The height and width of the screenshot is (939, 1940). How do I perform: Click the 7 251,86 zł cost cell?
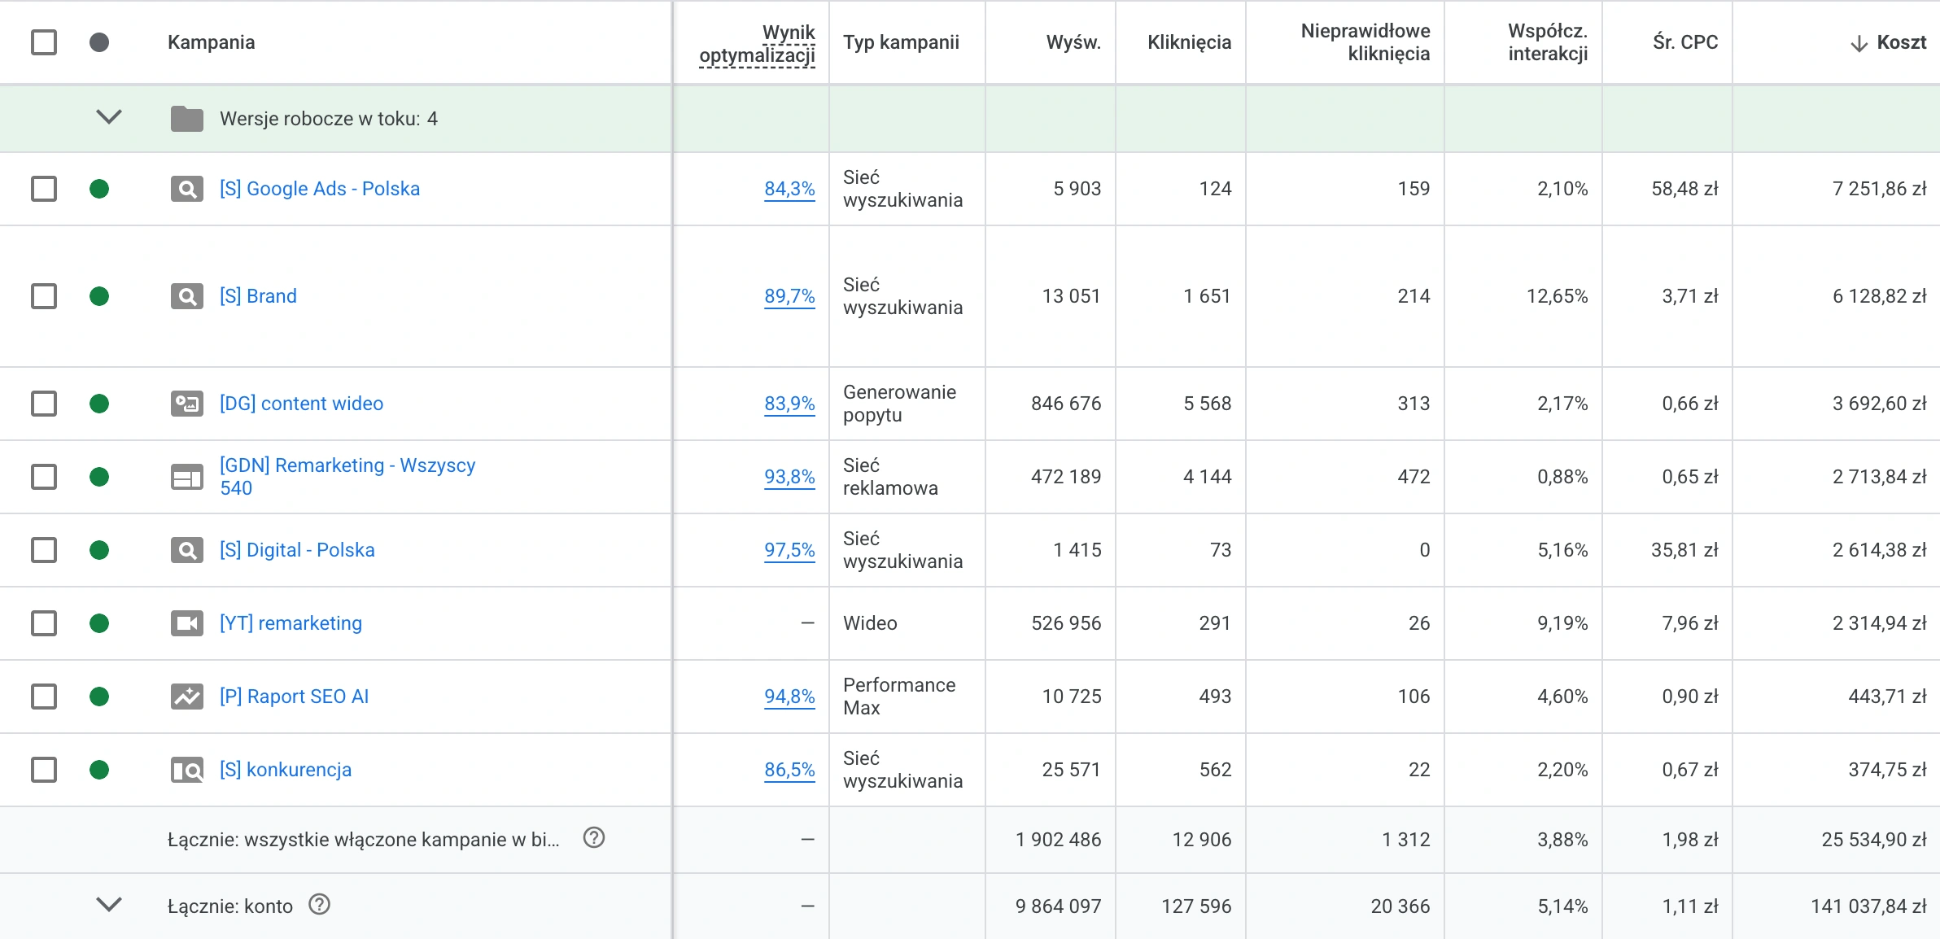click(1879, 189)
